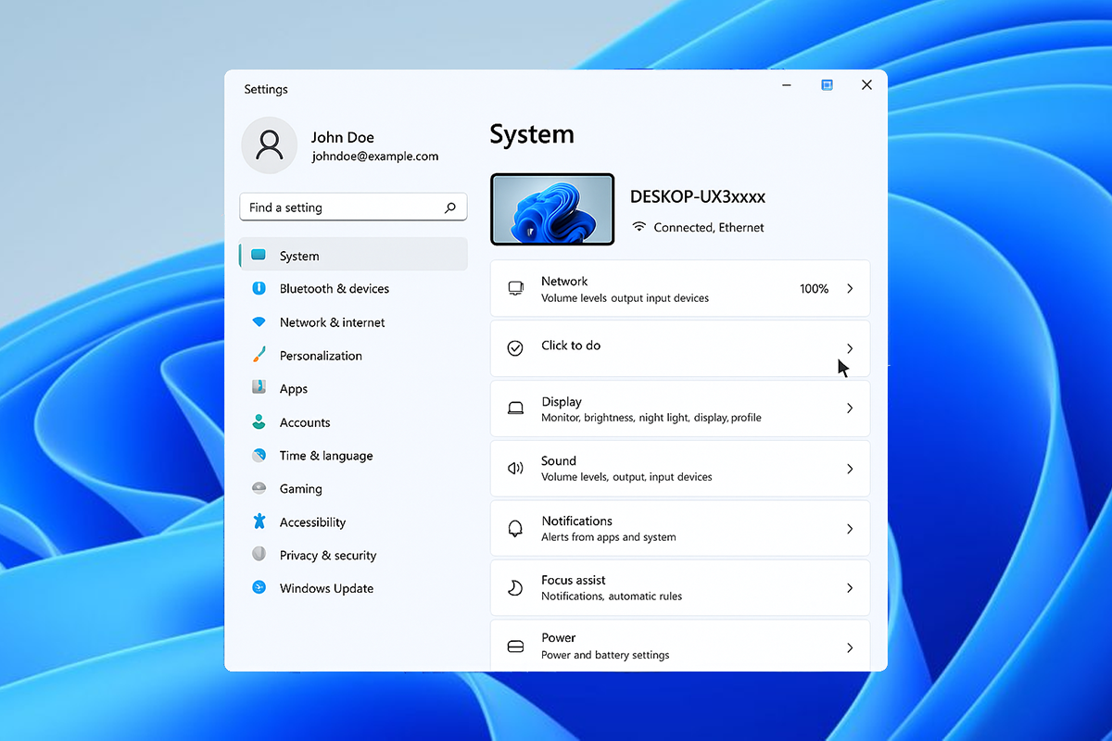Open Accounts using its person icon
The width and height of the screenshot is (1112, 741).
click(259, 422)
